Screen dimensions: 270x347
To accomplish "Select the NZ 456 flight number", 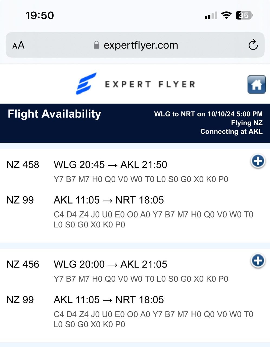I will [x=23, y=264].
